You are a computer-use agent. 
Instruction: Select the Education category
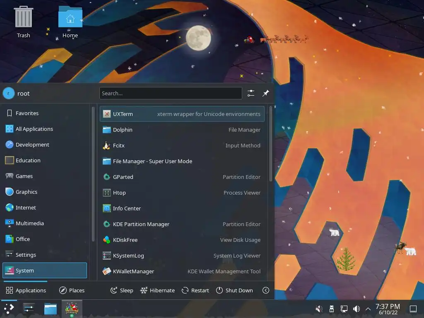[45, 160]
